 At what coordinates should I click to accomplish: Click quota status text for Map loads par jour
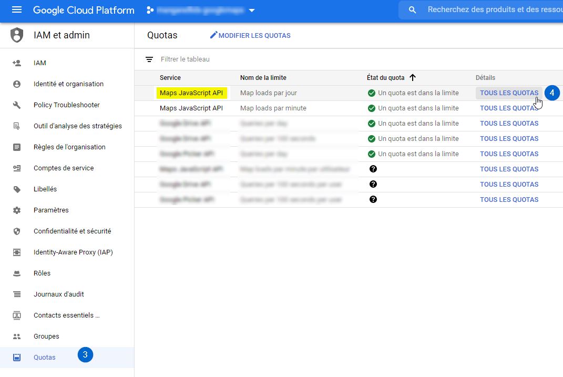point(418,93)
